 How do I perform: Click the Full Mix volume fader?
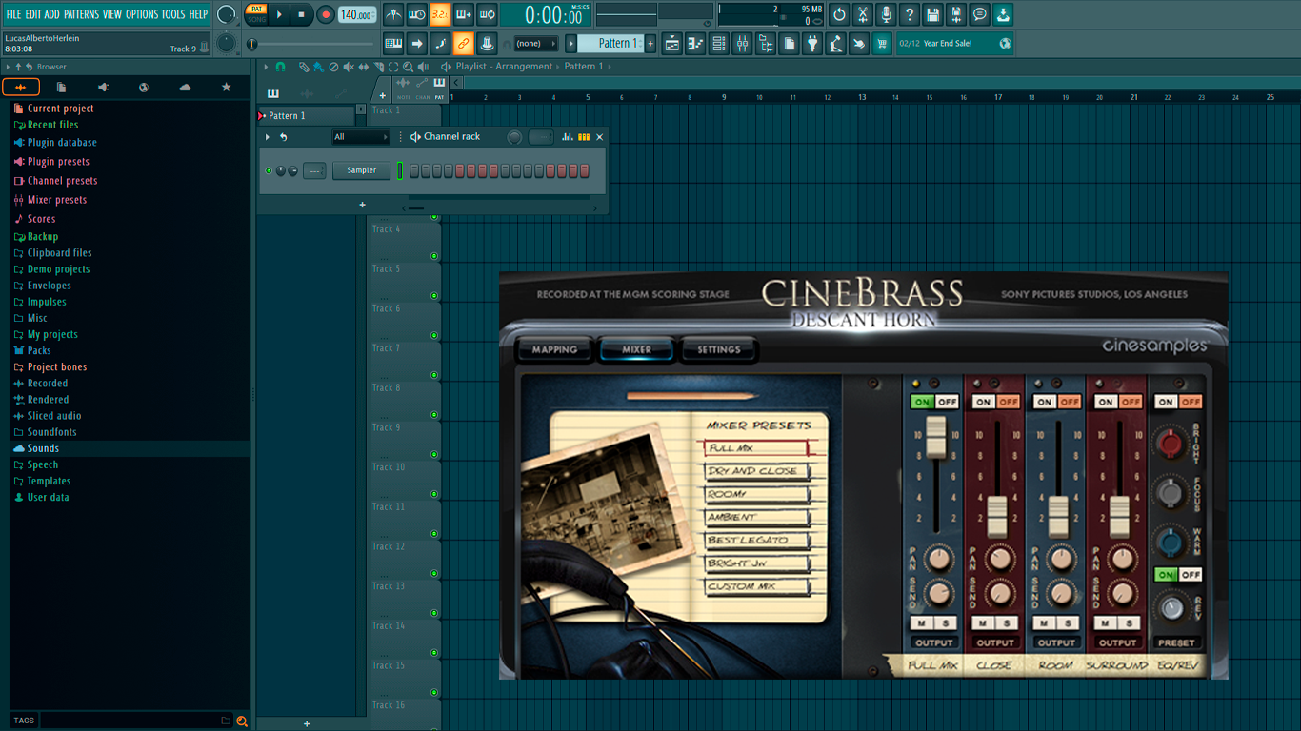point(936,439)
